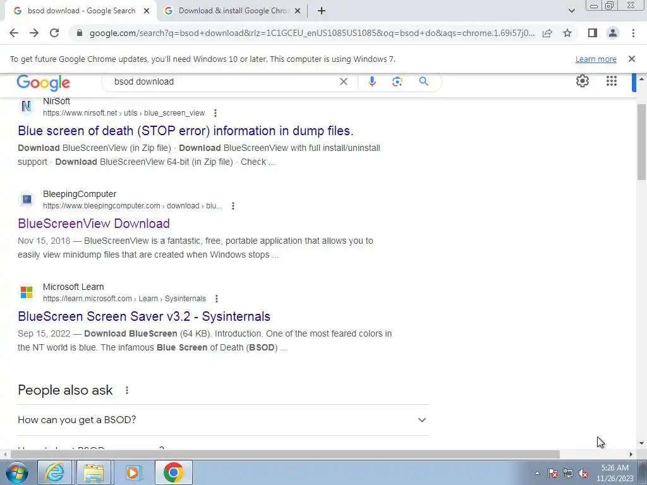Open the network icon in the system tray

[568, 473]
